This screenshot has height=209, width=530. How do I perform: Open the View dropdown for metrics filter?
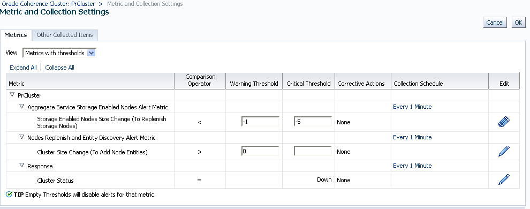point(59,53)
